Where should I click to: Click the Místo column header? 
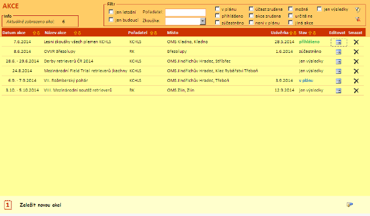click(172, 33)
